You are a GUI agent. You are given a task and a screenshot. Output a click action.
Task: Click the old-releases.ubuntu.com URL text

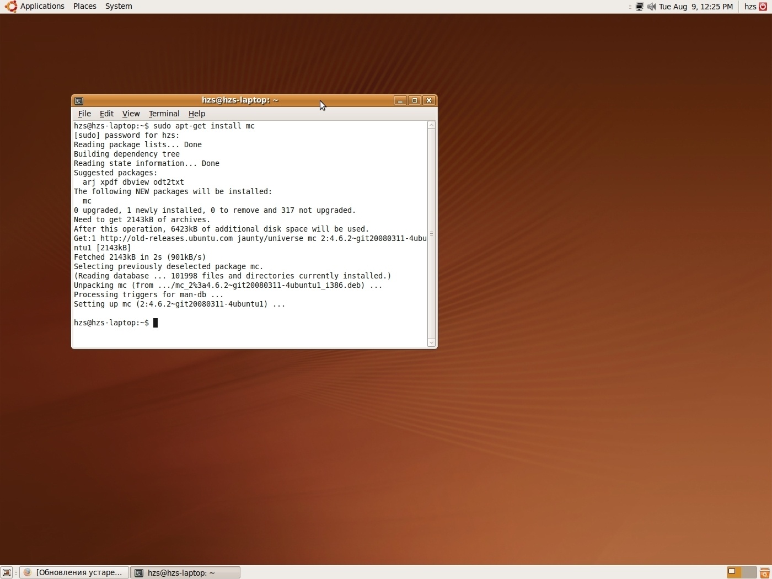(167, 238)
